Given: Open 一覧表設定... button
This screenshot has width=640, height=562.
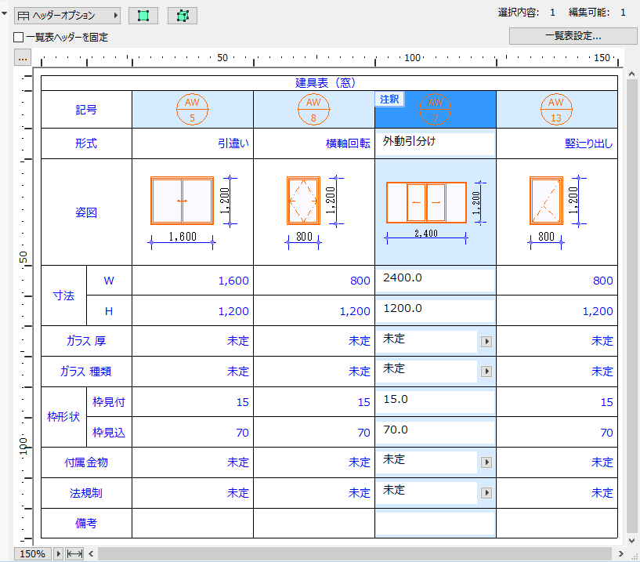Looking at the screenshot, I should point(573,36).
